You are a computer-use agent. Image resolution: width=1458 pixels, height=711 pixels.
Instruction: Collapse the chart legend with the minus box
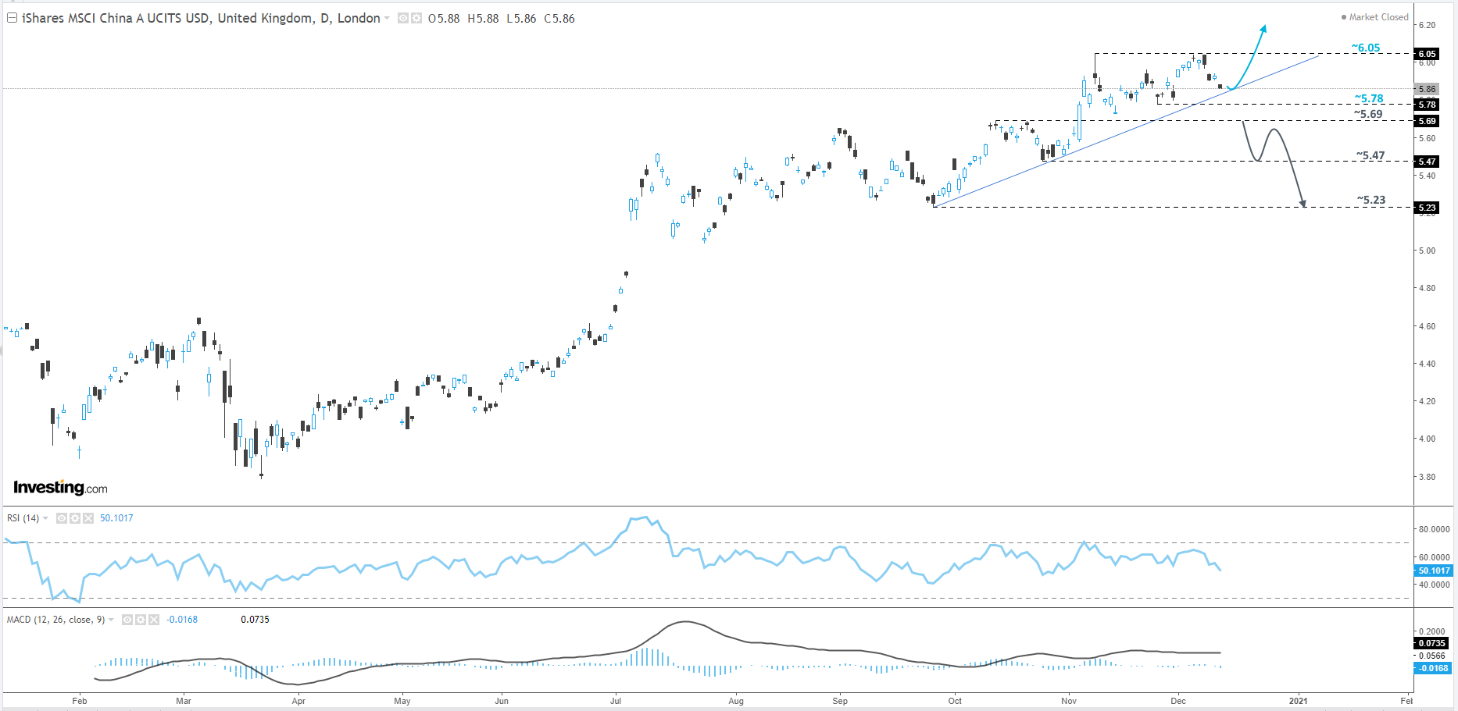click(10, 18)
